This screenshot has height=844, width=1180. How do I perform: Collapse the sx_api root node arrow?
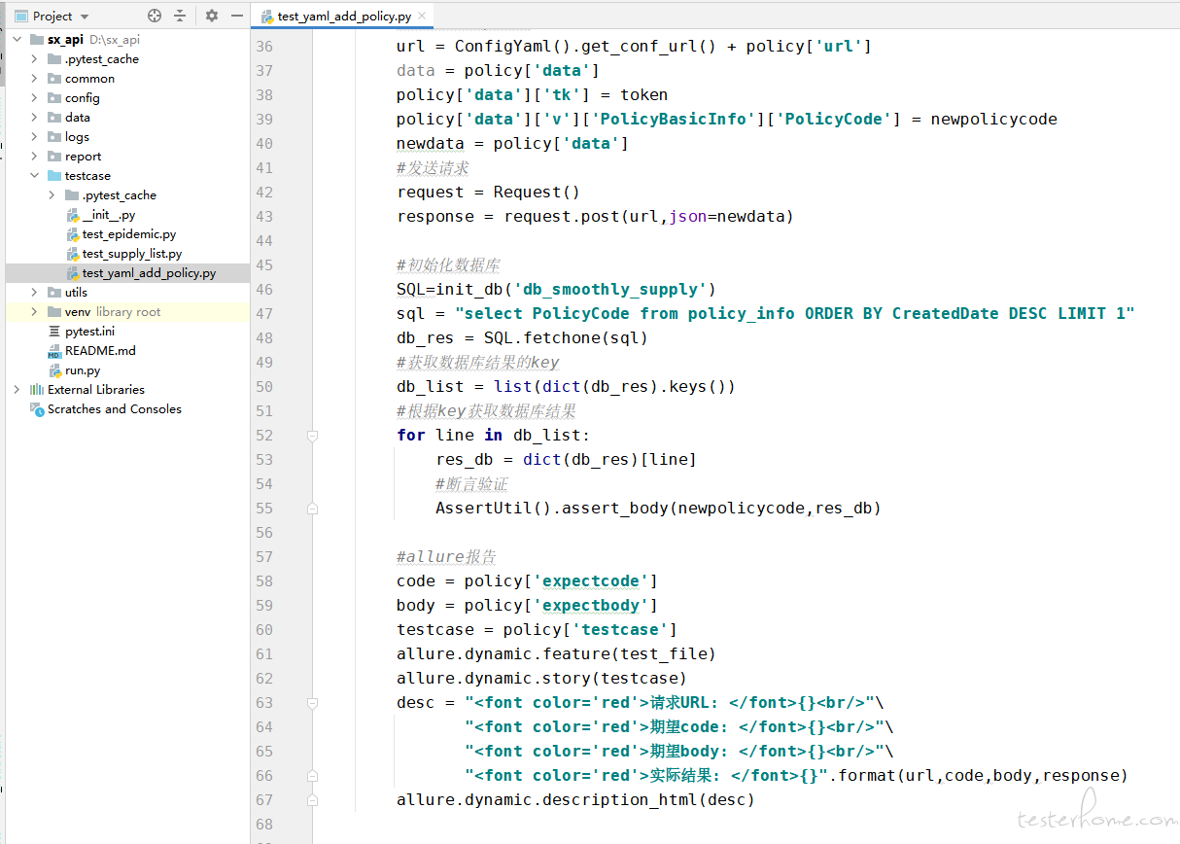[17, 40]
